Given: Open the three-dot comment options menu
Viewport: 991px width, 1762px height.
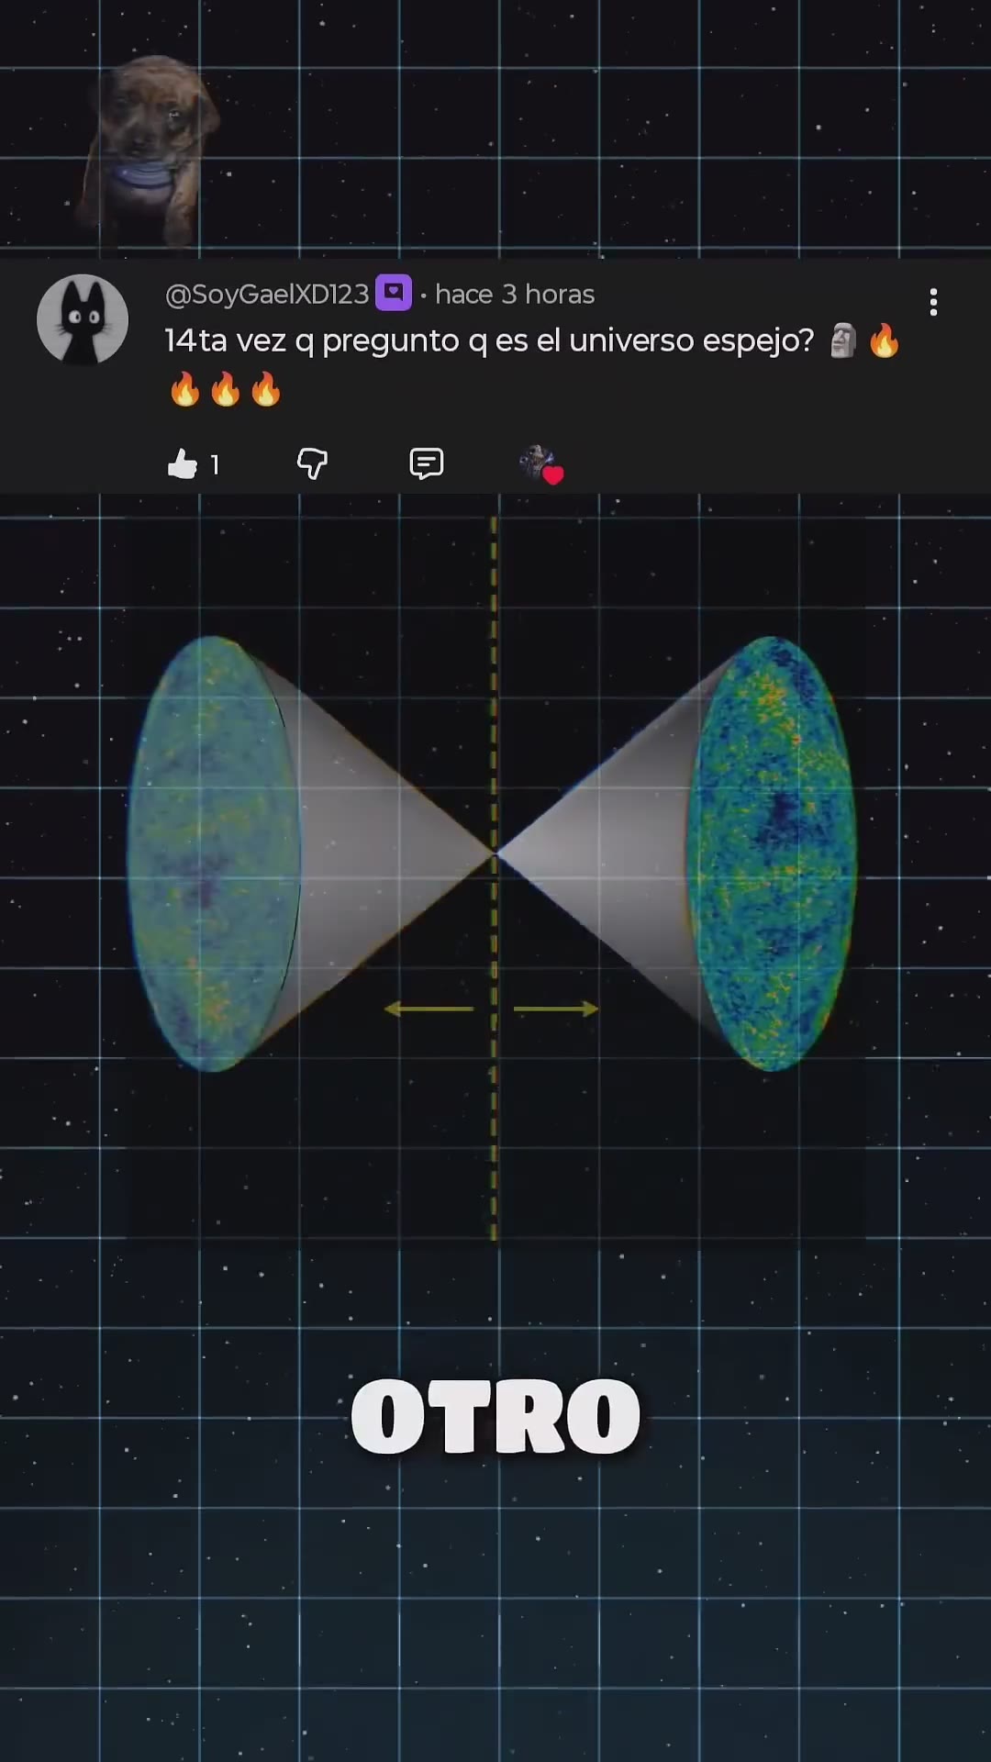Looking at the screenshot, I should 933,302.
